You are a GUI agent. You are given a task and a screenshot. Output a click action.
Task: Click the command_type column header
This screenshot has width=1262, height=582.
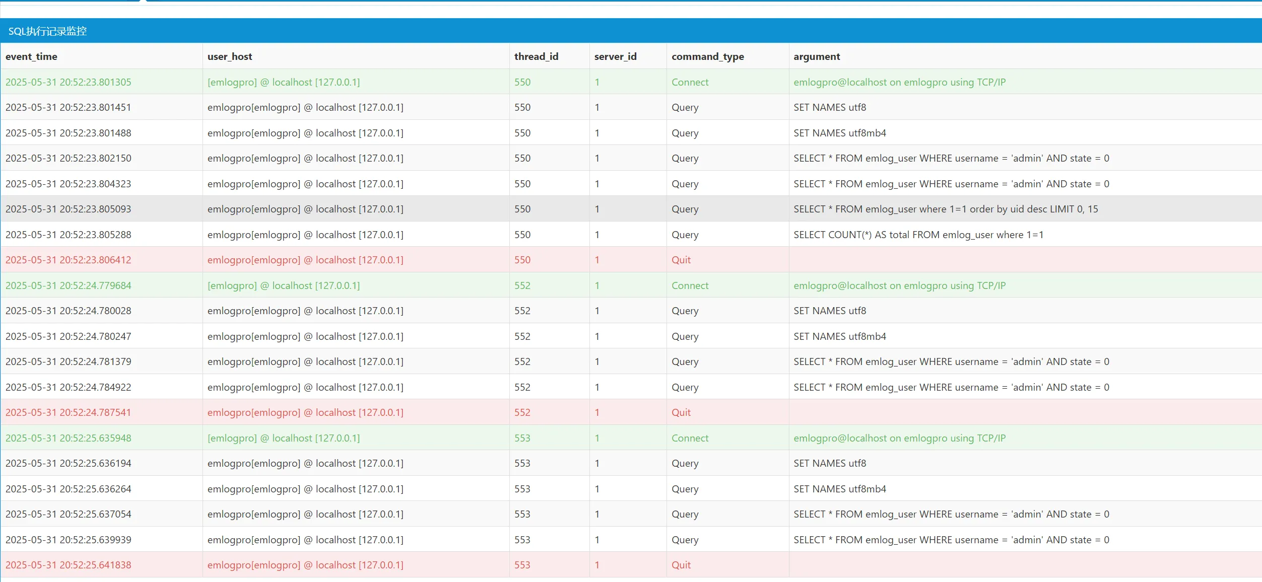click(707, 56)
